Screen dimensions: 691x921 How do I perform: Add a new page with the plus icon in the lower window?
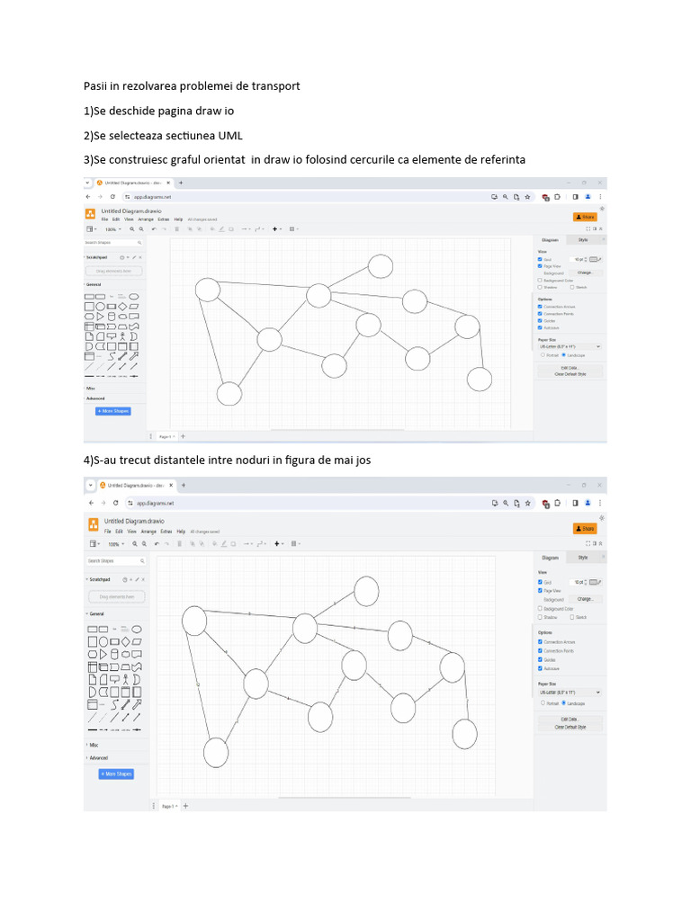coord(186,806)
